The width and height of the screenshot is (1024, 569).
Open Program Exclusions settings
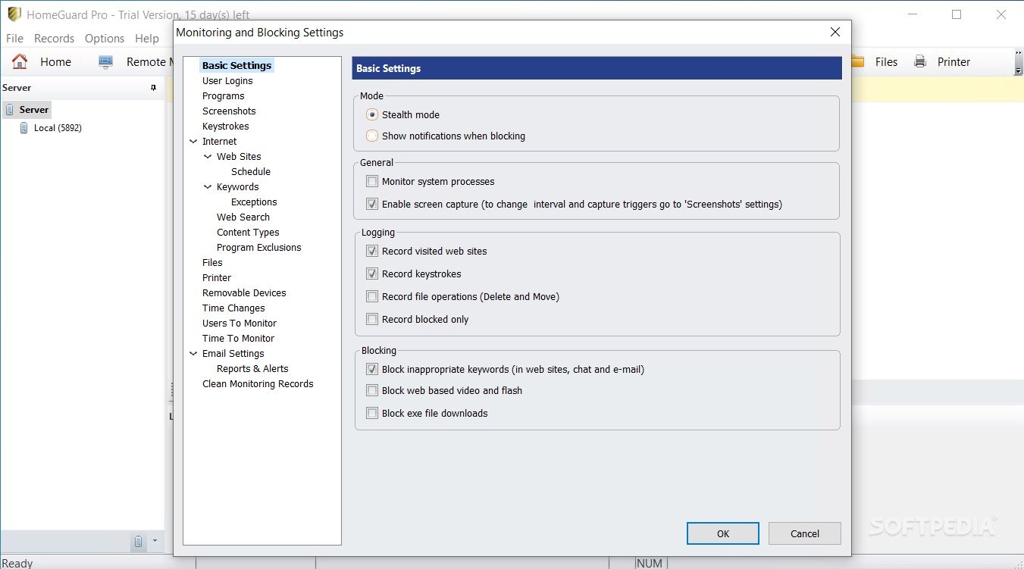[258, 248]
